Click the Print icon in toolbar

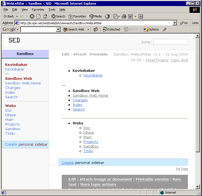pyautogui.click(x=124, y=16)
